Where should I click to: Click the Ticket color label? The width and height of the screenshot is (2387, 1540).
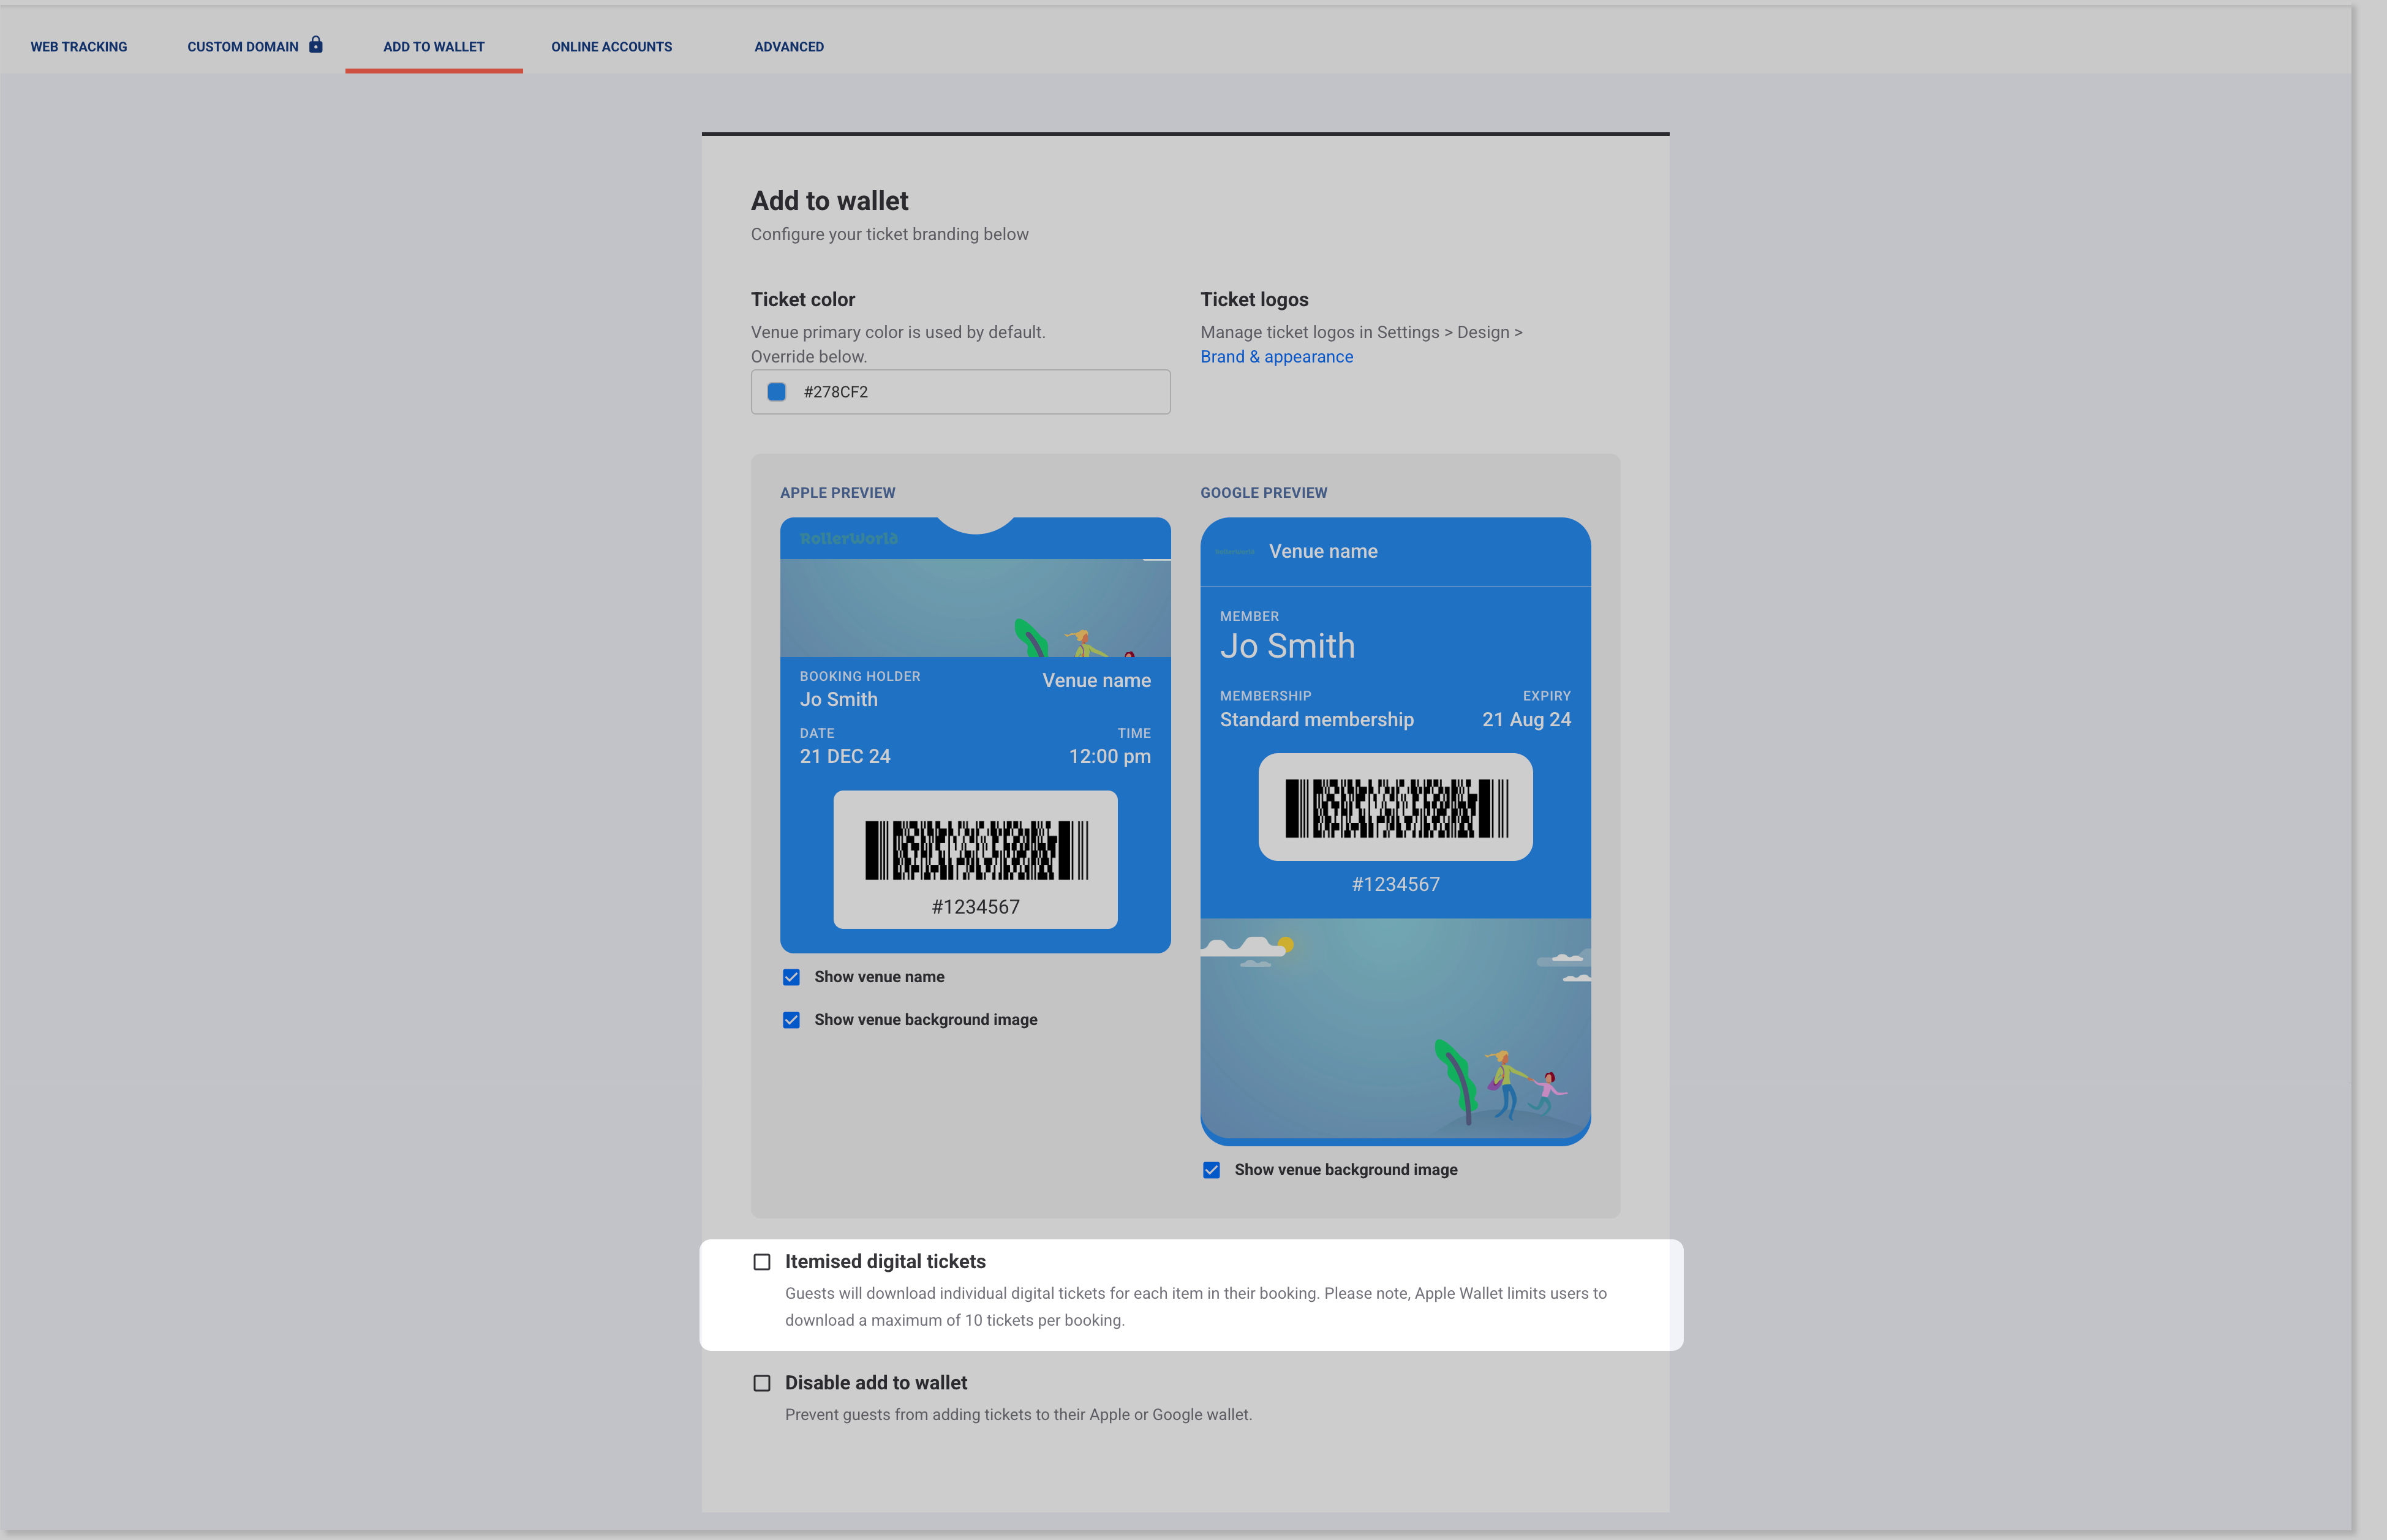[x=803, y=299]
